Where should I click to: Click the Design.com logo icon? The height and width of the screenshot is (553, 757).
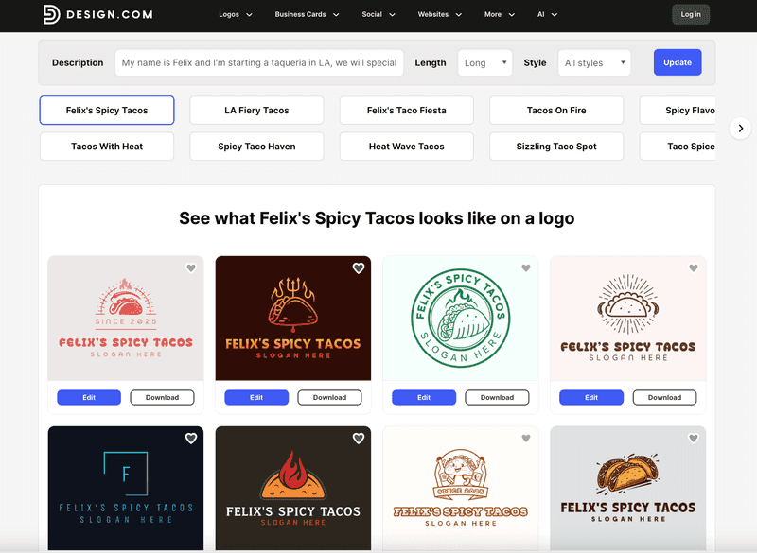click(51, 14)
